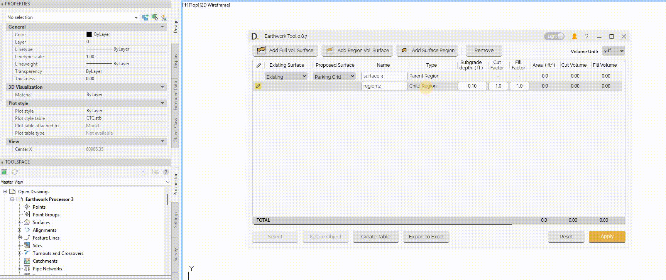Click the Toolspace help icon
This screenshot has width=666, height=280.
166,172
